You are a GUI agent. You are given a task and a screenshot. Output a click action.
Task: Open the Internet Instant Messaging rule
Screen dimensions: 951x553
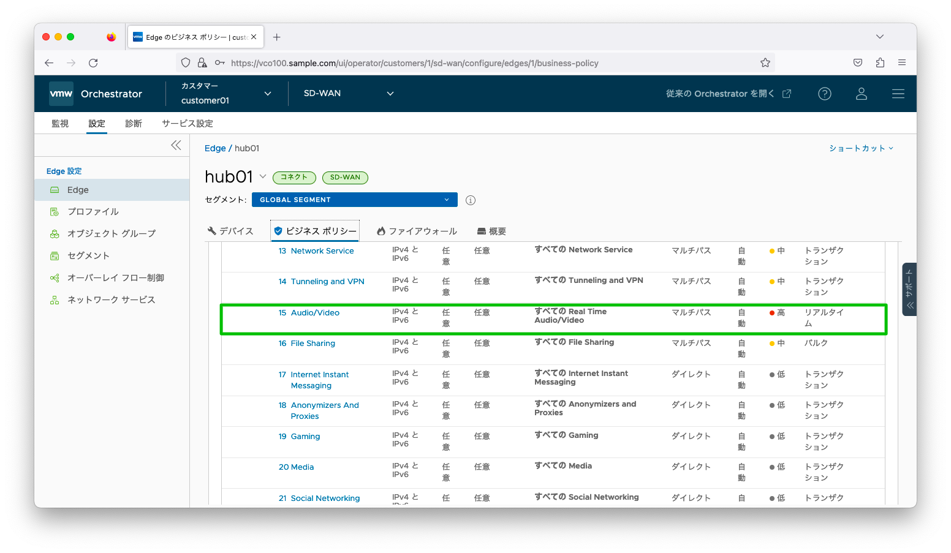pos(320,380)
